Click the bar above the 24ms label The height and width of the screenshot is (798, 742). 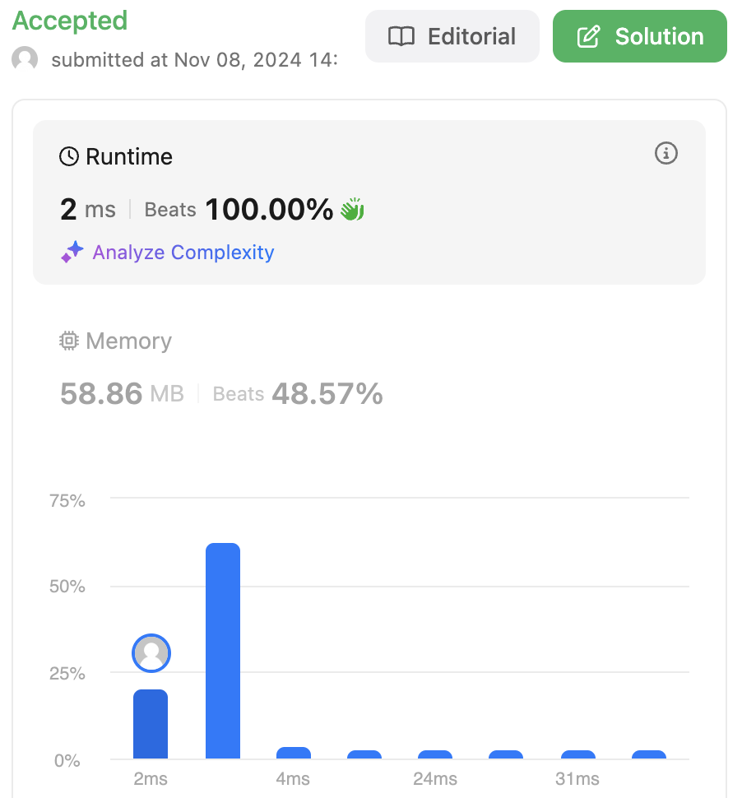(435, 754)
